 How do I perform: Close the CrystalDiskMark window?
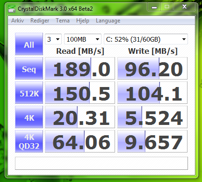184,7
